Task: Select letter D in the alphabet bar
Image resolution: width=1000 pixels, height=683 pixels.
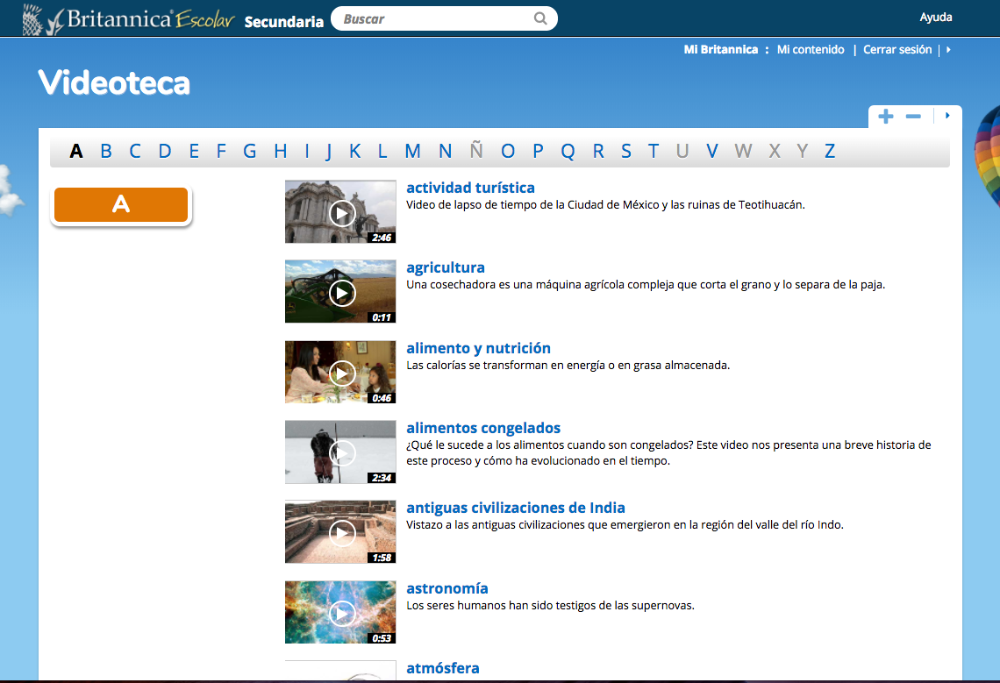Action: click(x=165, y=151)
